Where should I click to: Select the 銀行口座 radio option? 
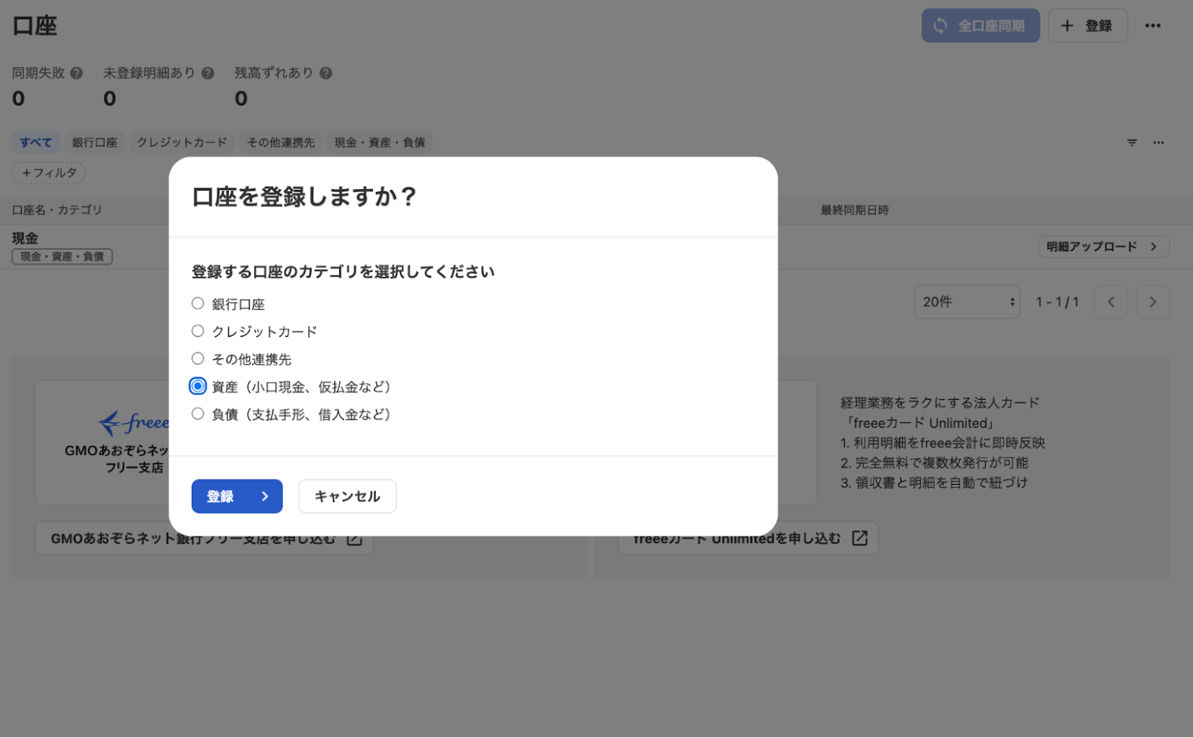198,304
